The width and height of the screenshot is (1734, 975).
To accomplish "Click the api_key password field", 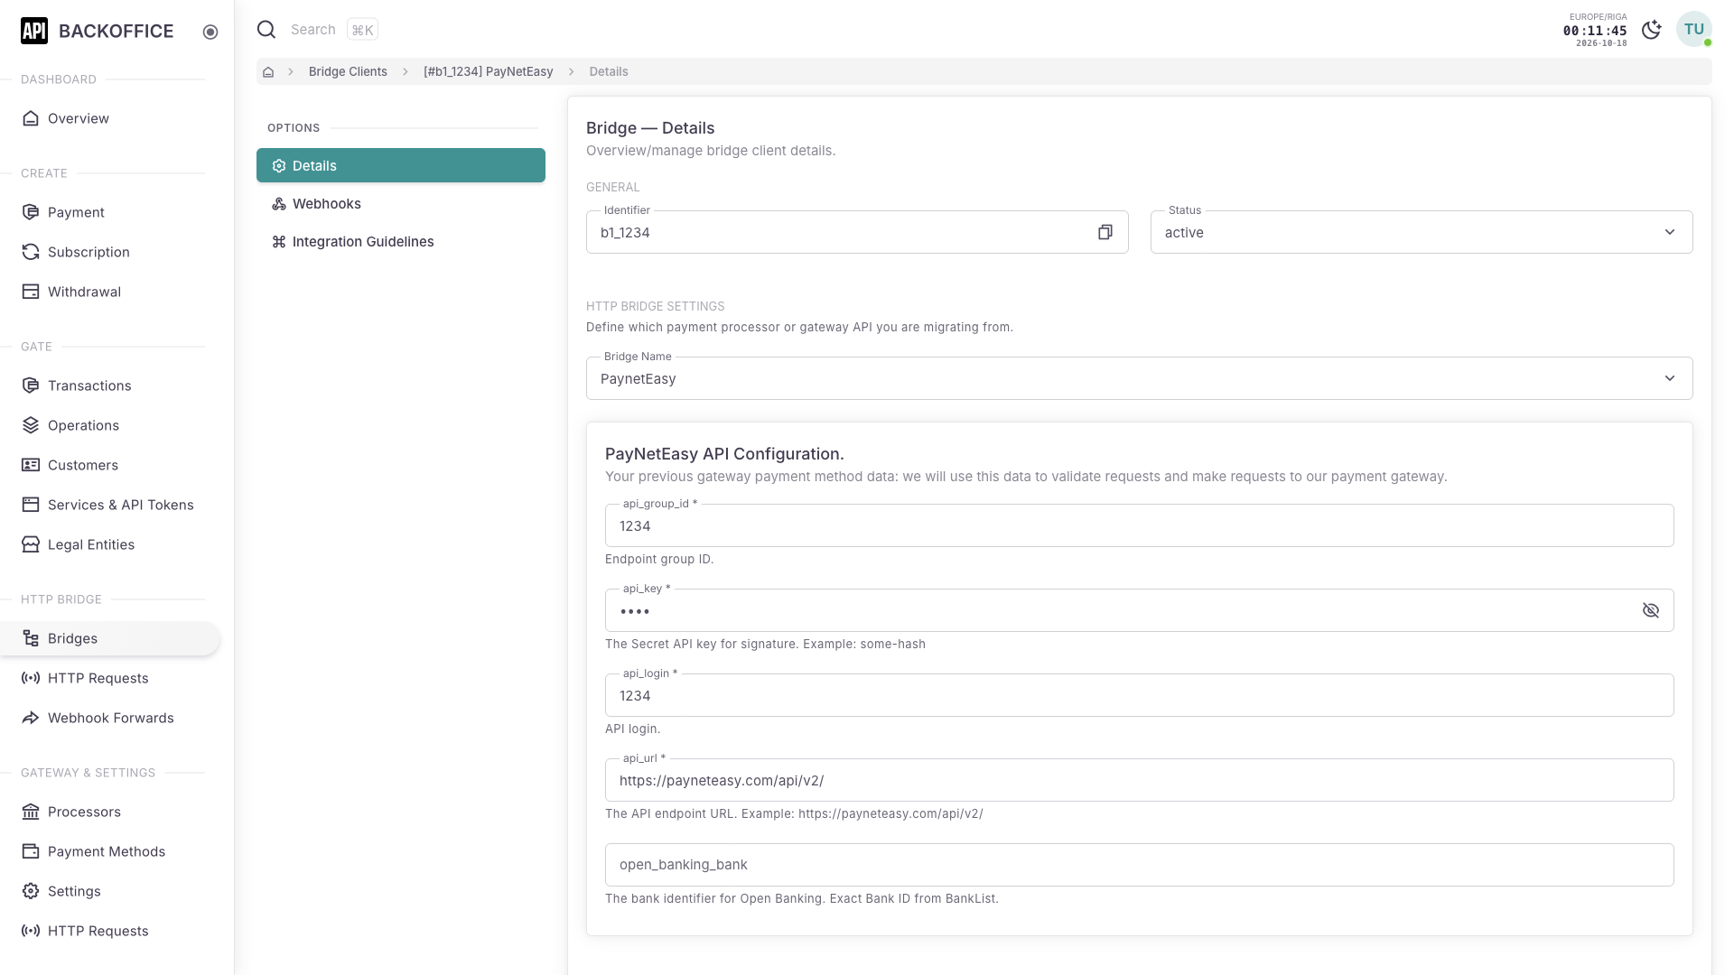I will tap(1139, 611).
